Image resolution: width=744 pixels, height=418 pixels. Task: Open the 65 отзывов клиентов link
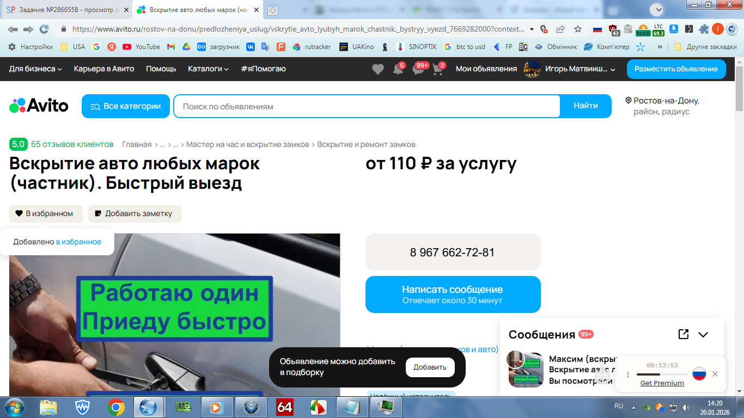point(72,144)
